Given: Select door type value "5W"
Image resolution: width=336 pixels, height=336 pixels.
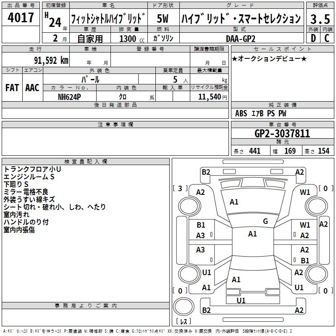Looking at the screenshot, I should pos(163,18).
